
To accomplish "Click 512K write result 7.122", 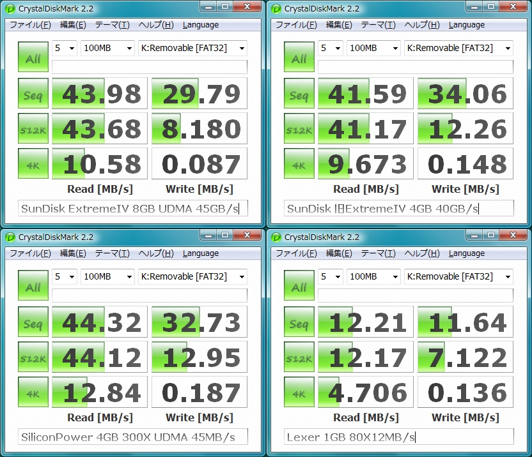I will [465, 357].
